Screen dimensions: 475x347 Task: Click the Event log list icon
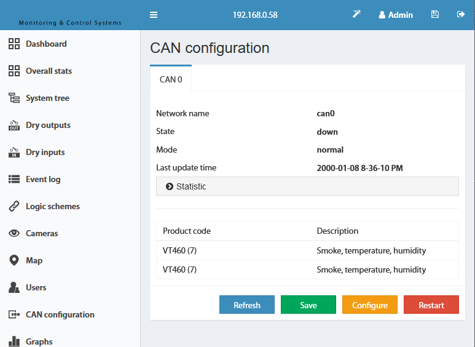coord(14,179)
